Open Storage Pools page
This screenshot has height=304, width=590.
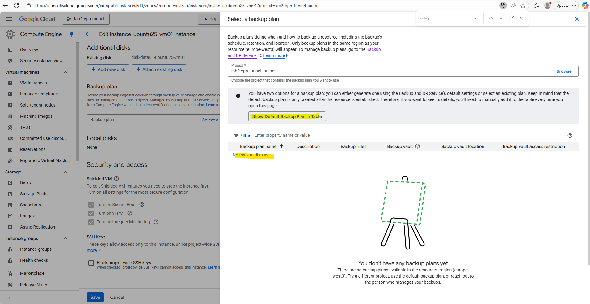pos(34,194)
